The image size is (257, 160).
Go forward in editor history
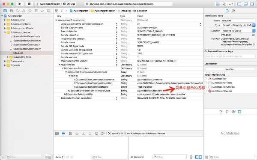[66, 11]
